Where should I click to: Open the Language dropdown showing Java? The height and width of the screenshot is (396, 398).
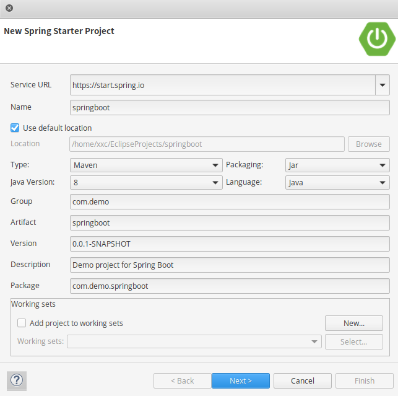click(337, 183)
